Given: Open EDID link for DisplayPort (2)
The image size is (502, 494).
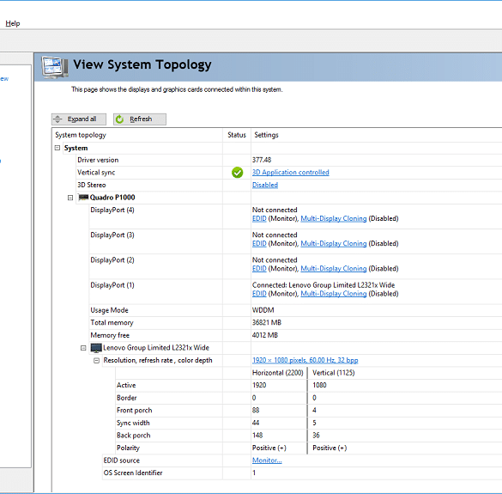Looking at the screenshot, I should [x=259, y=269].
